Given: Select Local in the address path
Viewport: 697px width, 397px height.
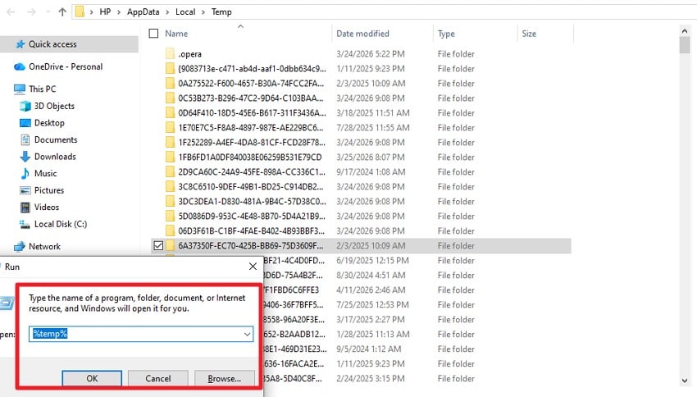Looking at the screenshot, I should pyautogui.click(x=185, y=12).
